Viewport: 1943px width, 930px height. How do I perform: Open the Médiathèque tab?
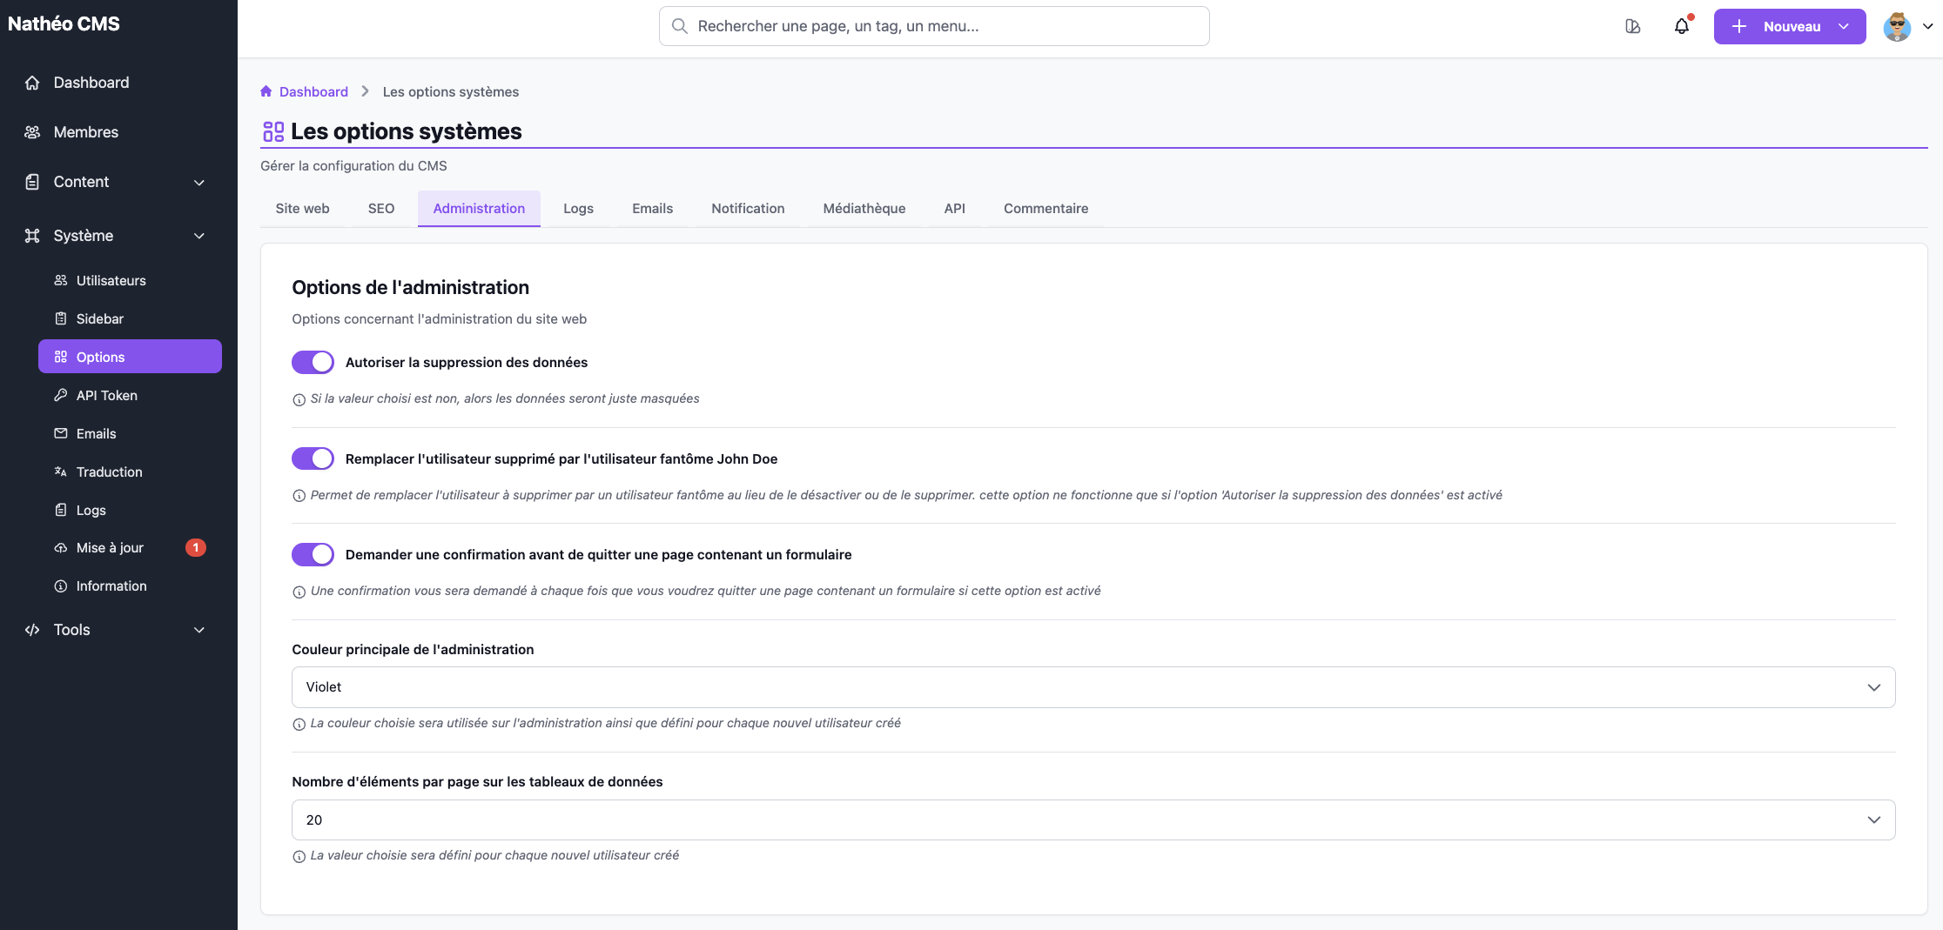click(x=864, y=208)
